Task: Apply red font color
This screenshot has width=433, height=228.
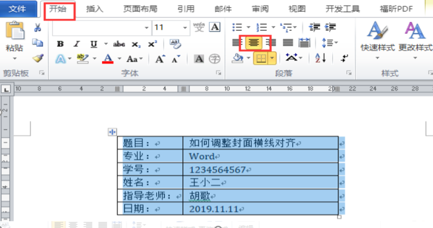Action: [x=108, y=58]
